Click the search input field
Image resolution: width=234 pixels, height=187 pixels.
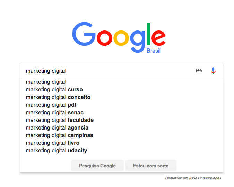(107, 71)
